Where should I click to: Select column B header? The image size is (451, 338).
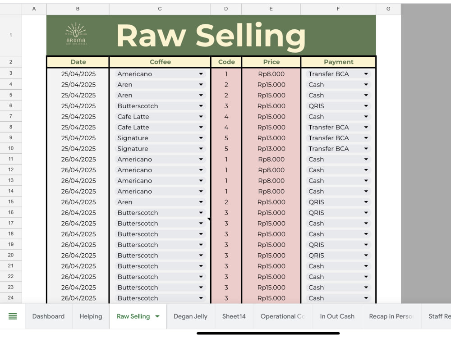click(78, 9)
